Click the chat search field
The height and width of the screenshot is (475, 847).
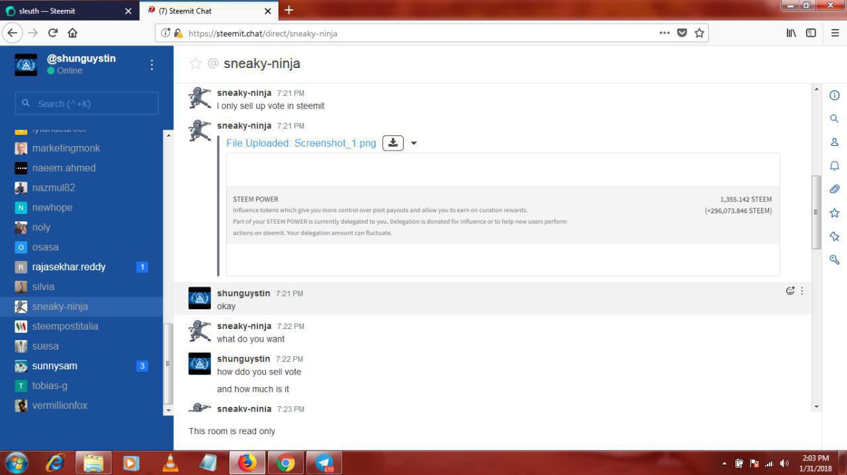pyautogui.click(x=87, y=103)
